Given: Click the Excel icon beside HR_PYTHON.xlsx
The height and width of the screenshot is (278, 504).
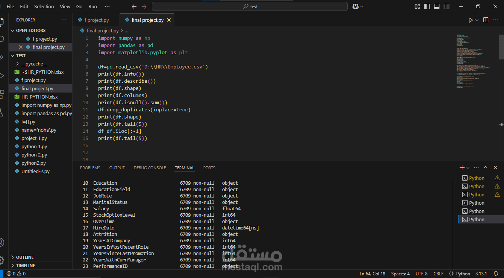Looking at the screenshot, I should (17, 97).
